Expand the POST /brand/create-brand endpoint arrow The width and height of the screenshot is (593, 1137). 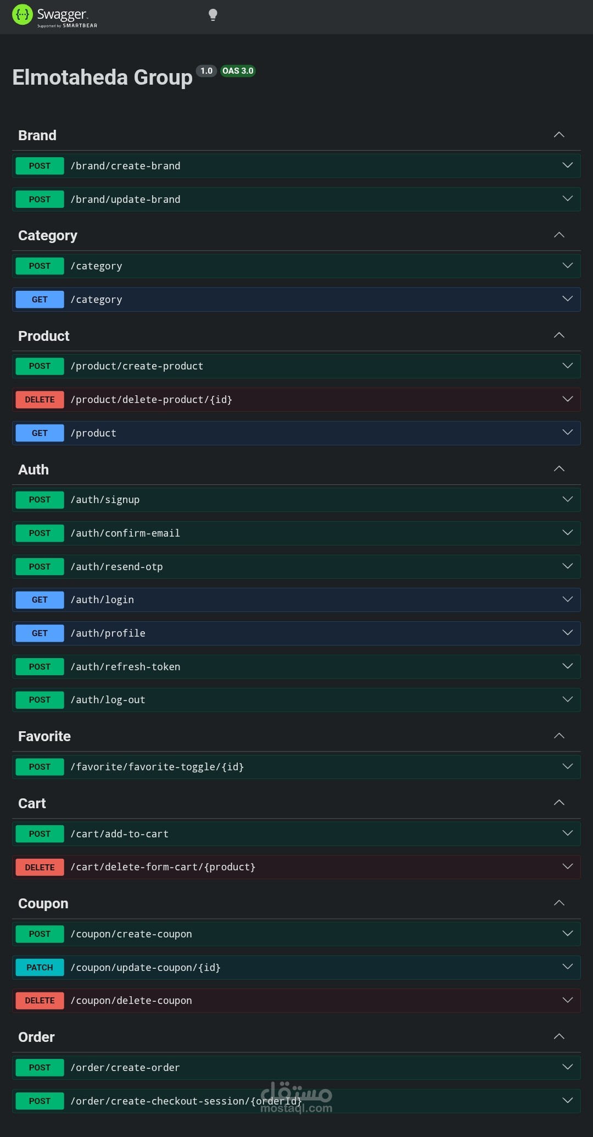(x=568, y=165)
